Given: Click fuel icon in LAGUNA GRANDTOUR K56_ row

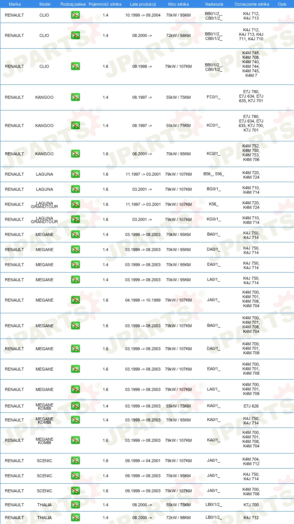Looking at the screenshot, I should tap(75, 204).
